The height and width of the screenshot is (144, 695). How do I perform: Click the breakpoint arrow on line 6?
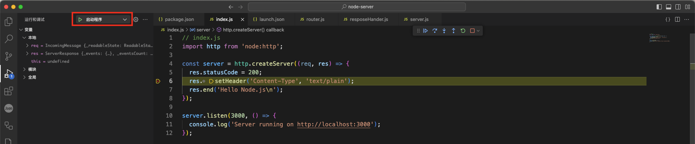158,81
